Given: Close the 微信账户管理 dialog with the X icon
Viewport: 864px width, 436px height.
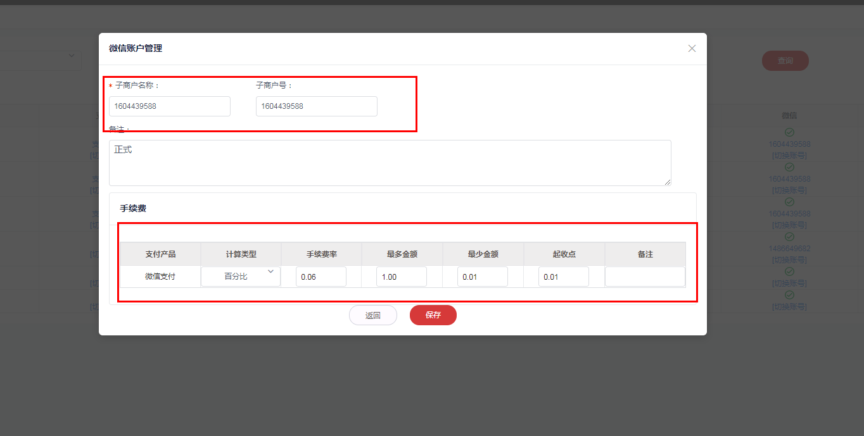Looking at the screenshot, I should (692, 48).
